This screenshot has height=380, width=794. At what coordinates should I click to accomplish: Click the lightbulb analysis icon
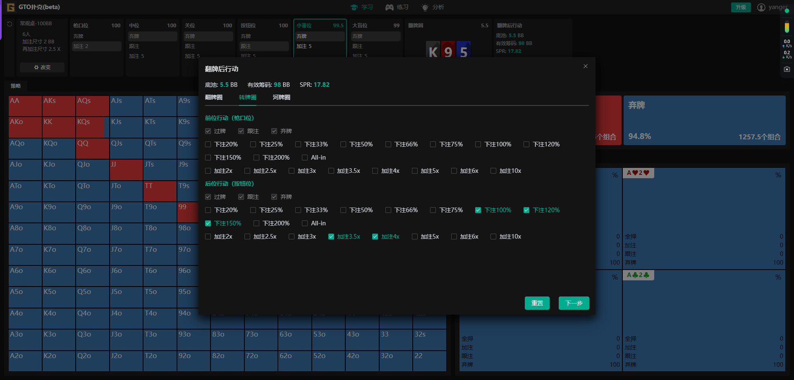click(425, 7)
